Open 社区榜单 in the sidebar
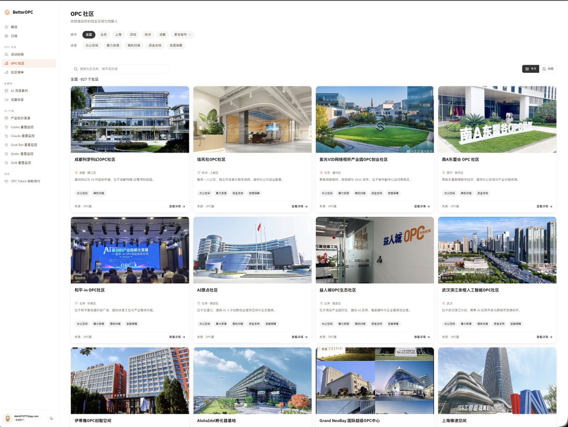The width and height of the screenshot is (568, 427). pos(29,72)
